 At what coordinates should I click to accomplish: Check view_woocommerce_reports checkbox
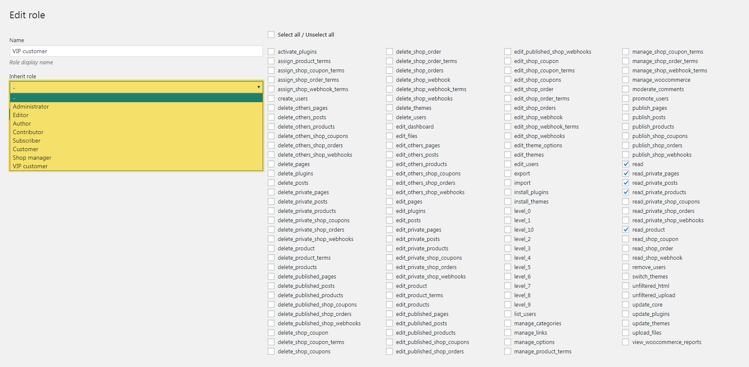click(x=626, y=342)
